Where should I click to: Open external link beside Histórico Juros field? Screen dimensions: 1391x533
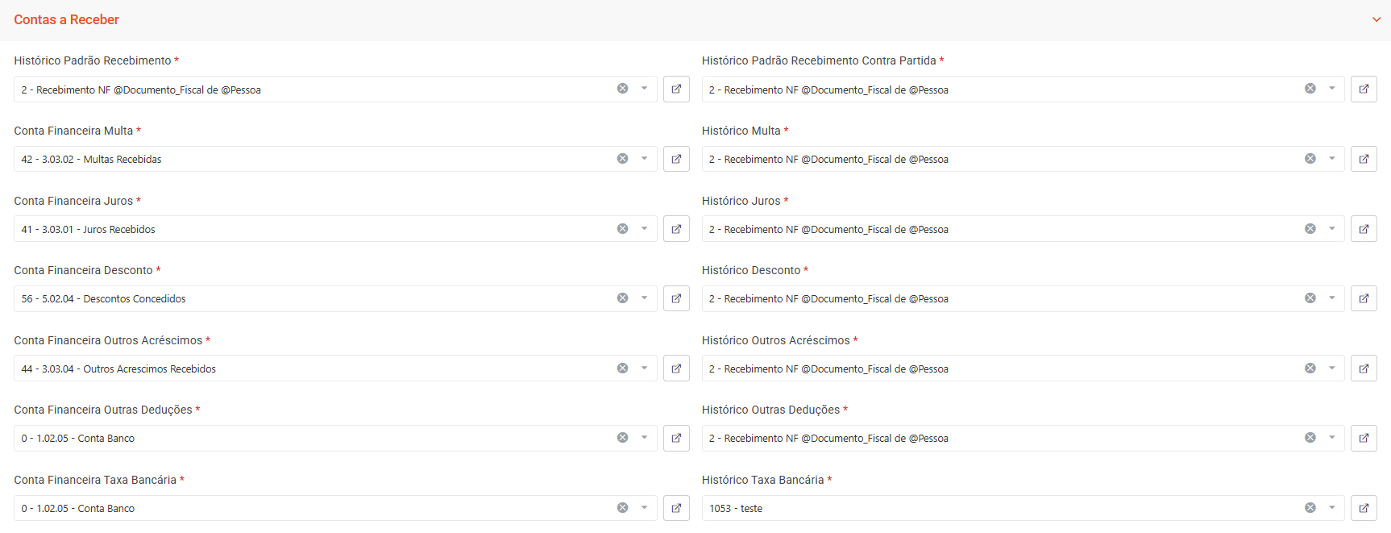click(1364, 229)
